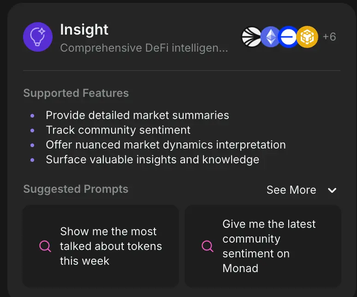The width and height of the screenshot is (357, 297).
Task: Click the See More label
Action: (291, 190)
